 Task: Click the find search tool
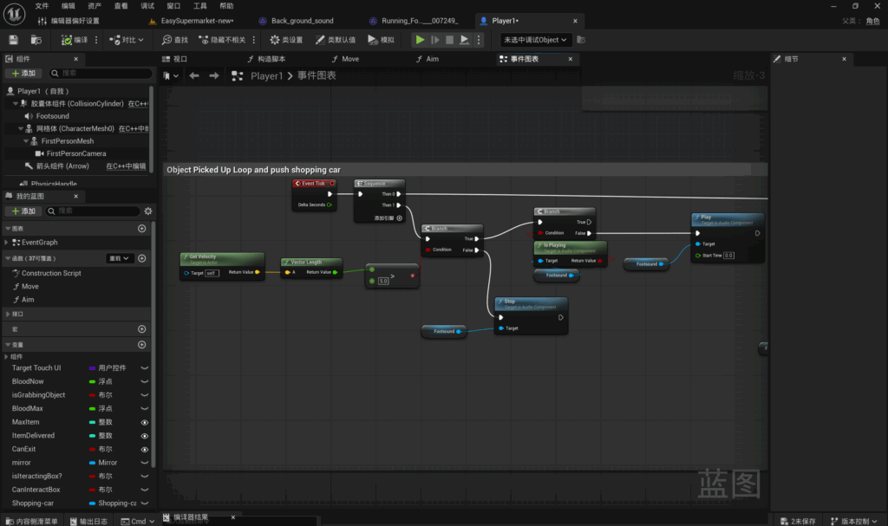point(175,40)
